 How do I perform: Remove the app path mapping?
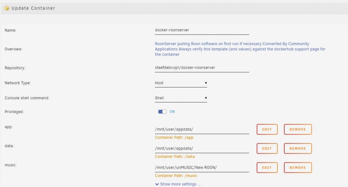point(298,129)
